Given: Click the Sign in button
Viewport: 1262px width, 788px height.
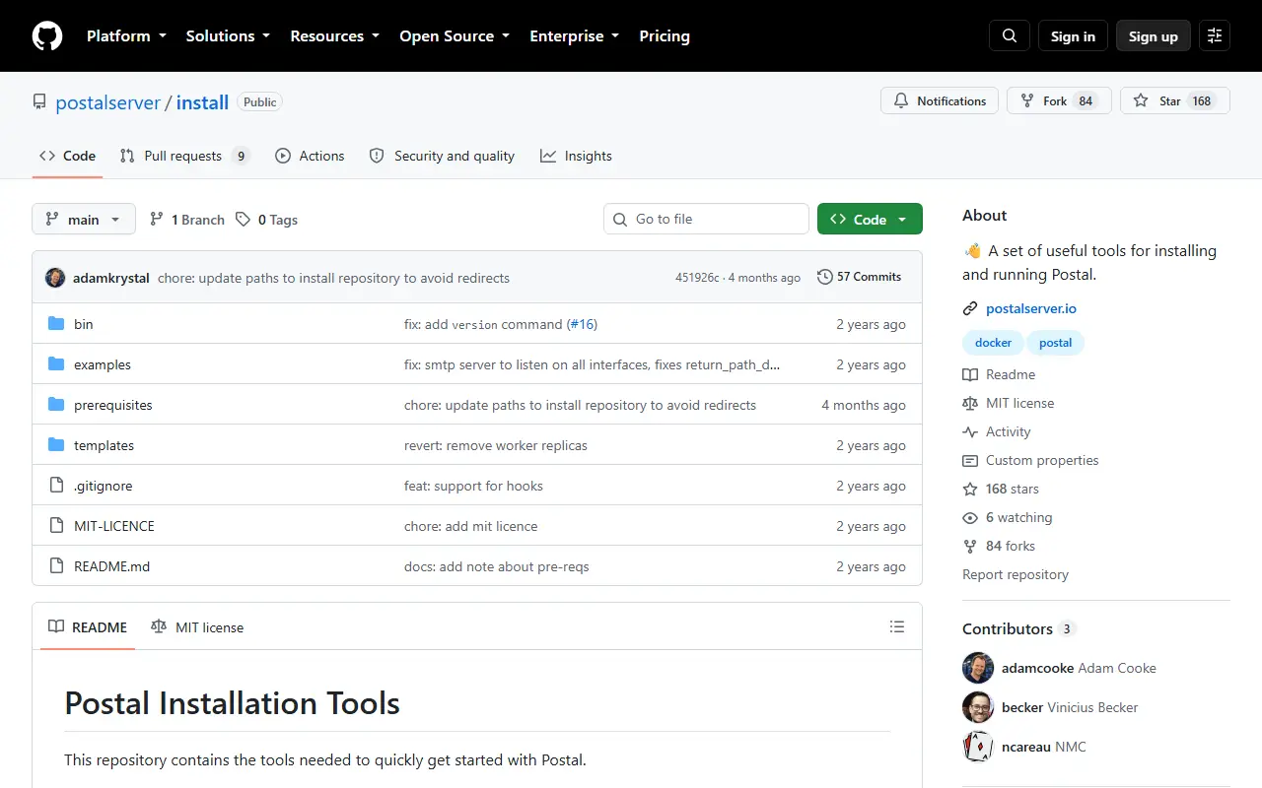Looking at the screenshot, I should coord(1073,36).
